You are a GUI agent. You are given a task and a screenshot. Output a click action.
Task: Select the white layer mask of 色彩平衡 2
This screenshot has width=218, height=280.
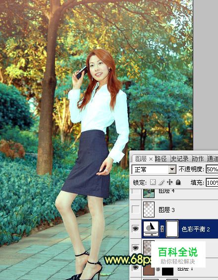[172, 229]
